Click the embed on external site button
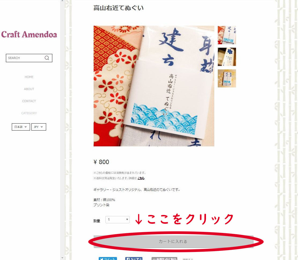298x260 pixels. (x=164, y=258)
